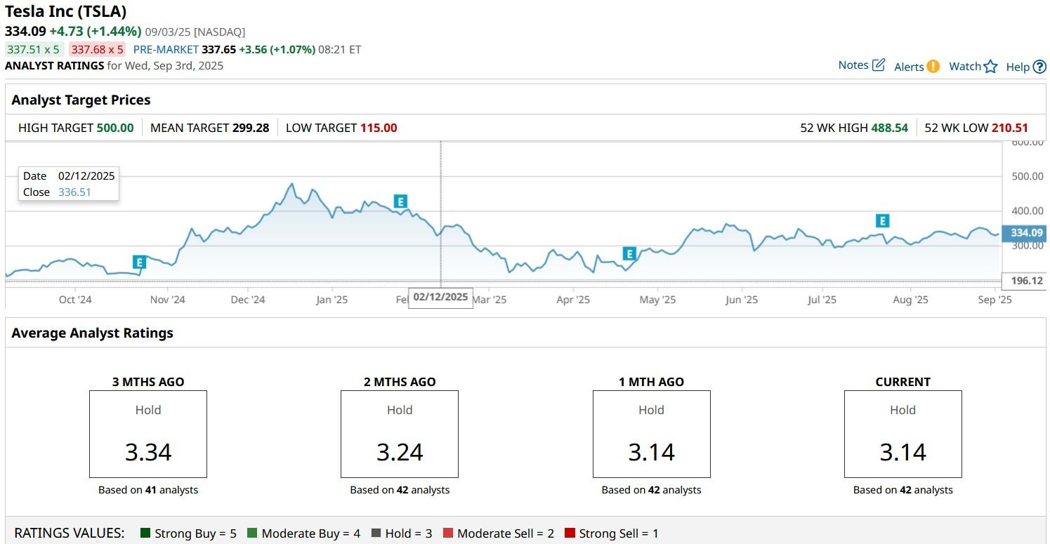This screenshot has width=1050, height=544.
Task: Click the LOW TARGET 115.00 value
Action: (379, 128)
